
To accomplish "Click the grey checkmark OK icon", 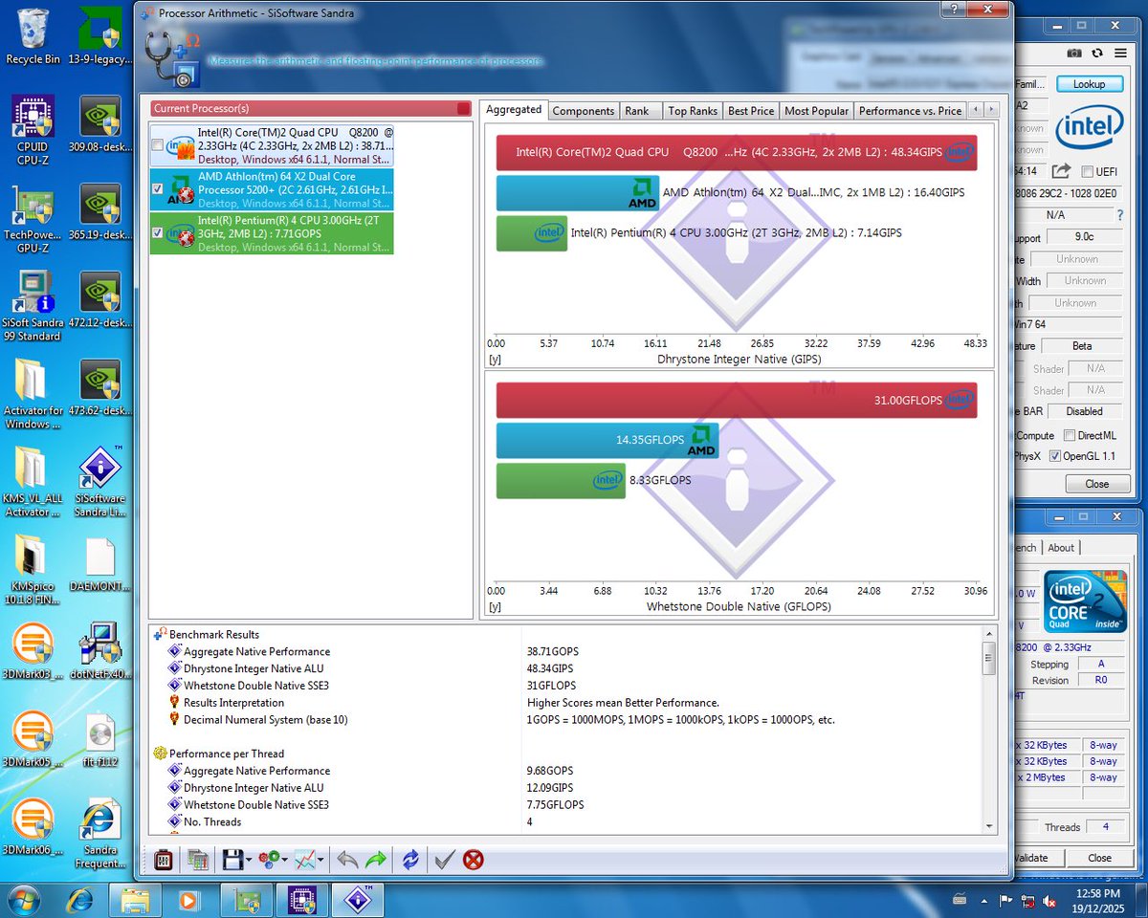I will click(x=444, y=860).
